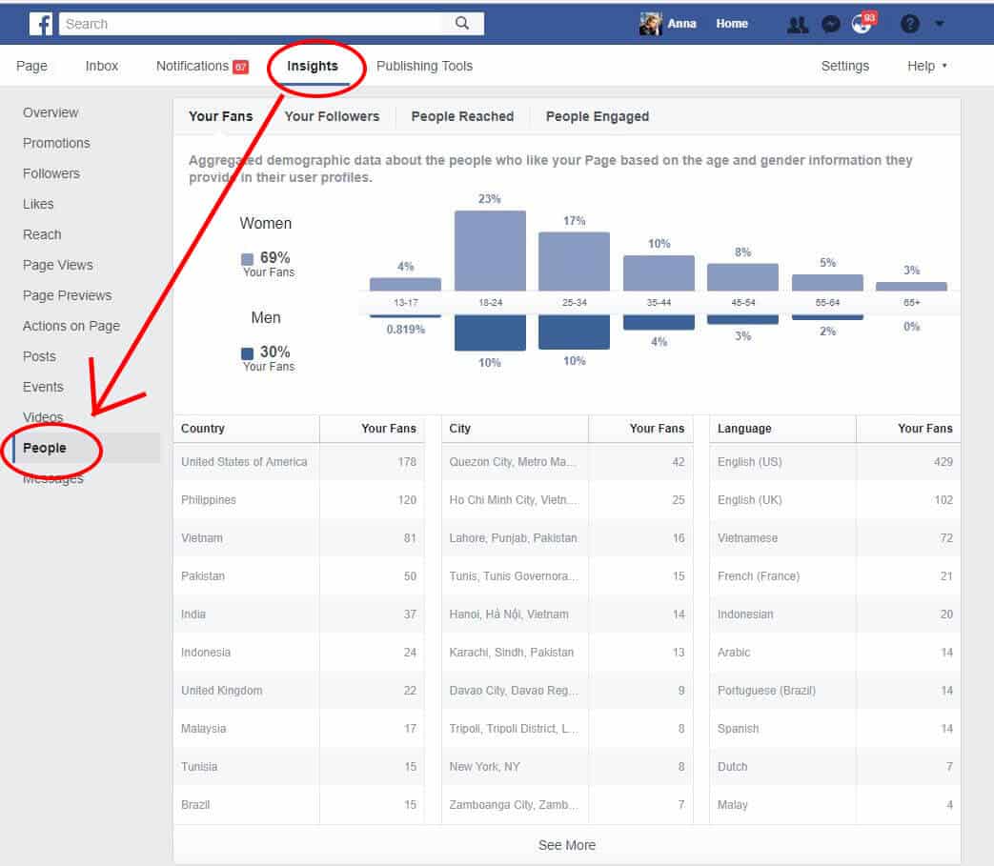This screenshot has width=994, height=866.
Task: Click the Men fans color swatch
Action: (x=247, y=352)
